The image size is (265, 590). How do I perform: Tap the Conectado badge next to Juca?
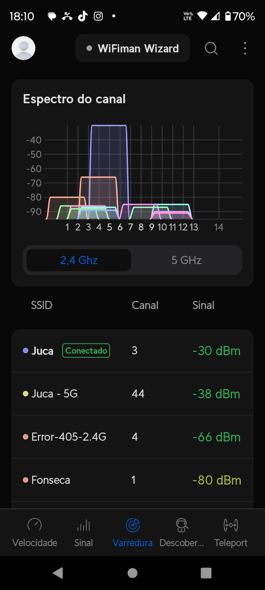tap(86, 351)
